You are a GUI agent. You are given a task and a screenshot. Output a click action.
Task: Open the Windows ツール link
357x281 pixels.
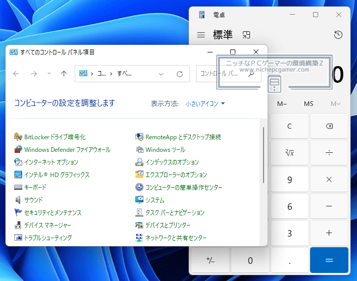pyautogui.click(x=165, y=150)
